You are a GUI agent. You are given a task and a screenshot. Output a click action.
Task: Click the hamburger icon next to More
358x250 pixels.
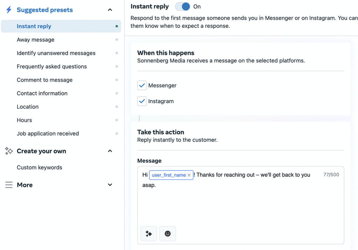tap(9, 185)
